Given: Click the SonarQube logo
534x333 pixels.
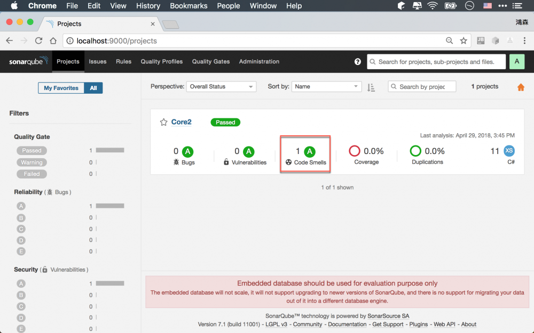Looking at the screenshot, I should pyautogui.click(x=28, y=61).
